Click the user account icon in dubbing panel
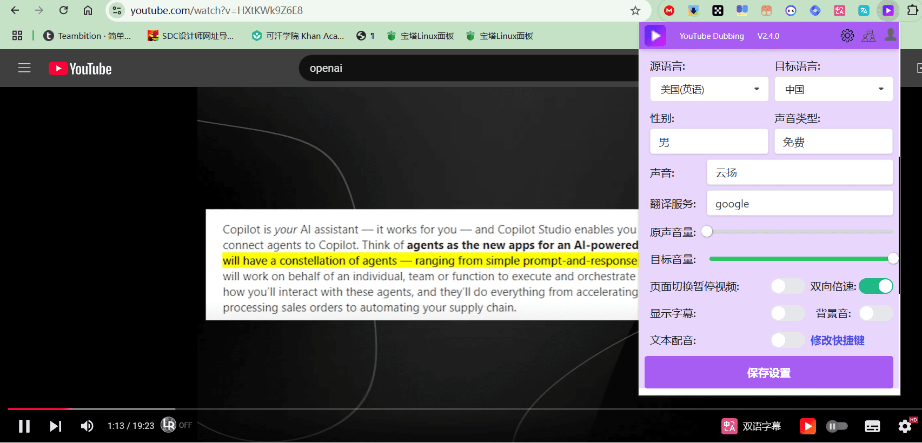The image size is (922, 443). pos(890,35)
